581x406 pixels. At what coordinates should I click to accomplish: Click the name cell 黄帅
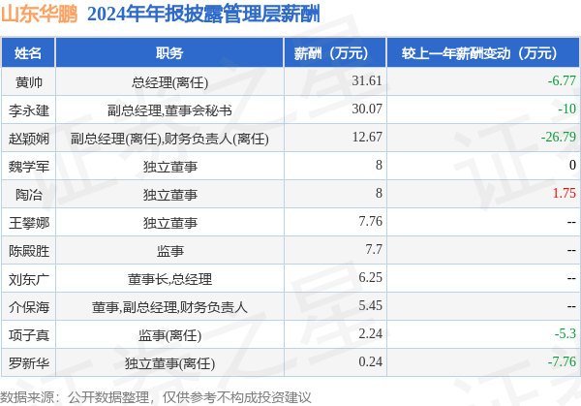click(x=28, y=82)
